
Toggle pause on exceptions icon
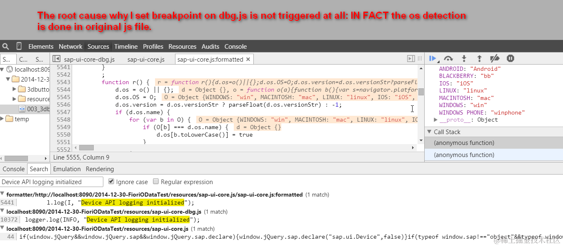[510, 59]
